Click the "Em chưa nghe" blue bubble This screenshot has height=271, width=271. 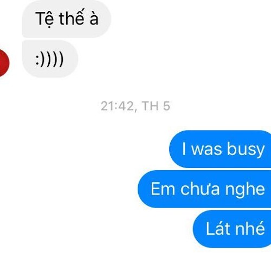click(x=204, y=189)
